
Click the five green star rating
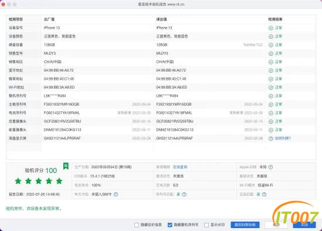pyautogui.click(x=39, y=181)
